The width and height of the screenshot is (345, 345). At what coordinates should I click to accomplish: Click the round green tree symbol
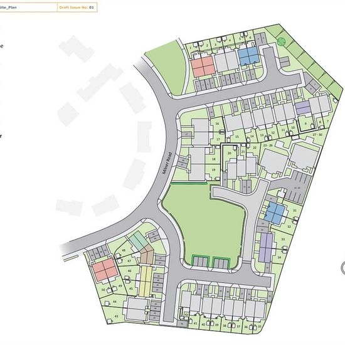click(x=281, y=41)
